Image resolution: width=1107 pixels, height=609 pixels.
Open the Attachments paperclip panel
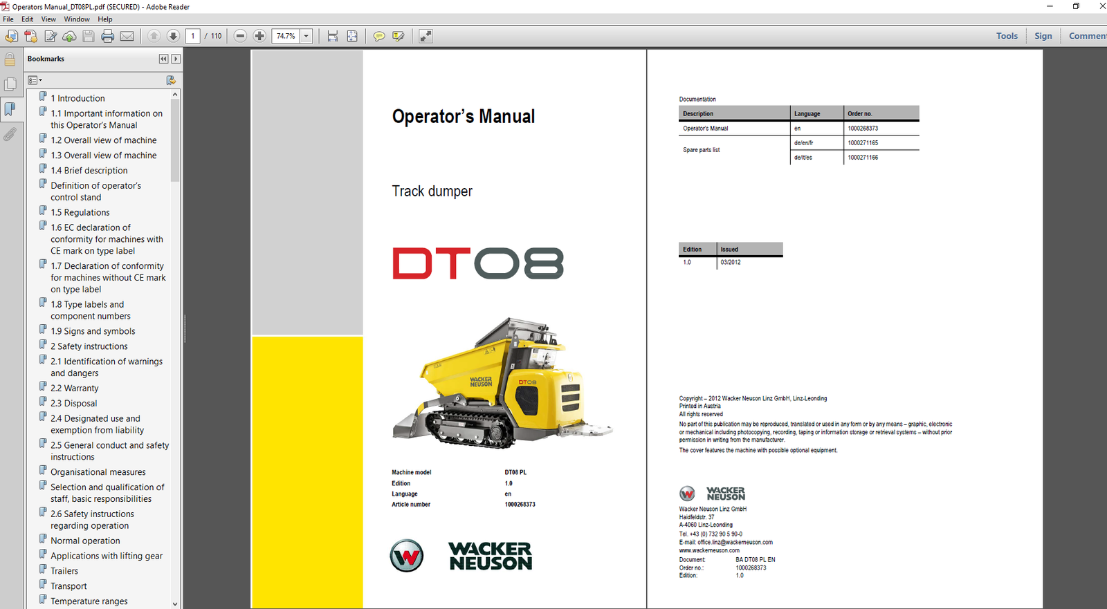tap(10, 134)
